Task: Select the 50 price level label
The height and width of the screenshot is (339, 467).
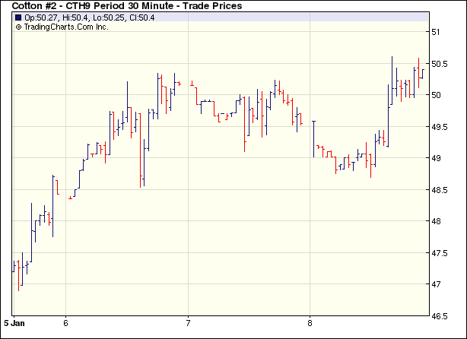Action: point(436,95)
